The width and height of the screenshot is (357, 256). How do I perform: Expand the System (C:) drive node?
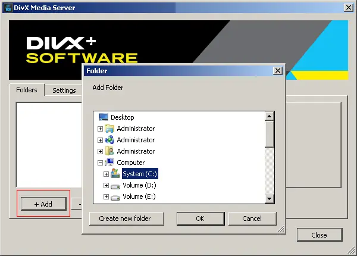[x=106, y=174]
